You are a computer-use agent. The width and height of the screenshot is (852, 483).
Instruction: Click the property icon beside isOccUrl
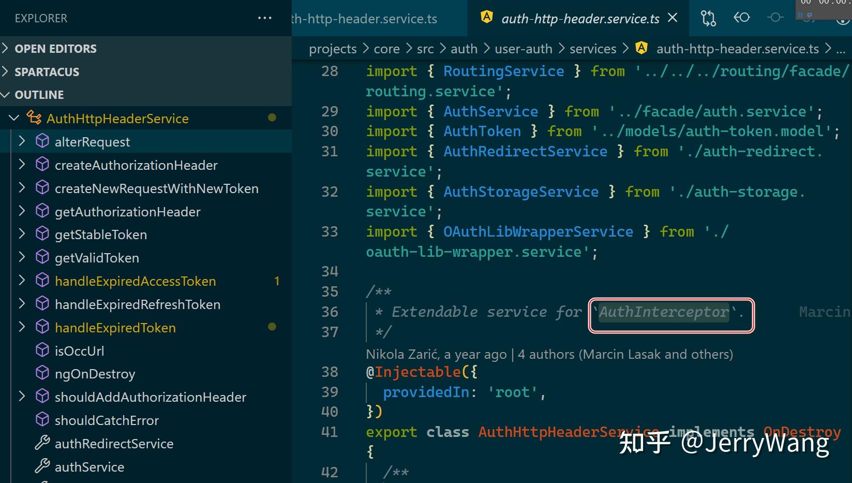coord(42,350)
